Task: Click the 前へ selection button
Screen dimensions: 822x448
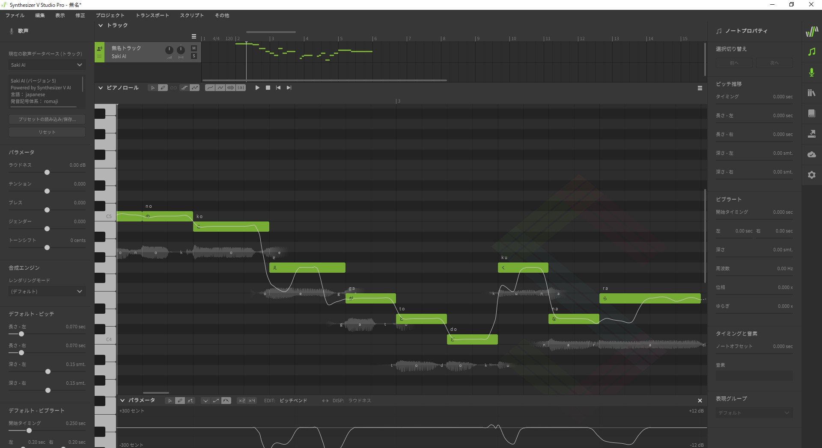Action: tap(734, 63)
